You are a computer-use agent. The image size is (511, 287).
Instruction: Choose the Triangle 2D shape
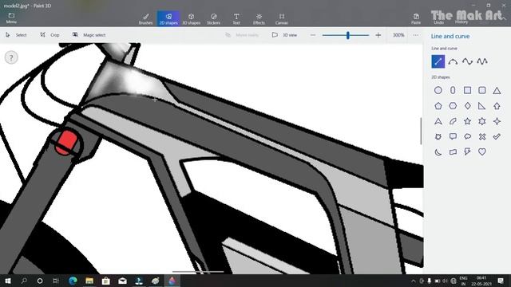point(497,90)
